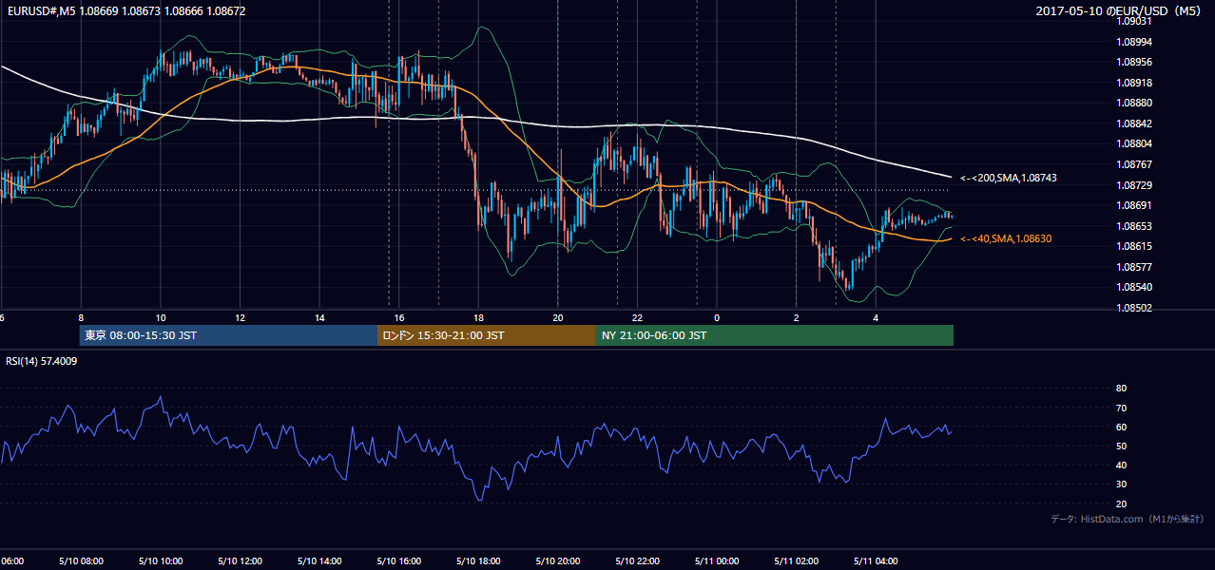The image size is (1215, 570).
Task: Click price axis label 1.08918
Action: [1135, 83]
